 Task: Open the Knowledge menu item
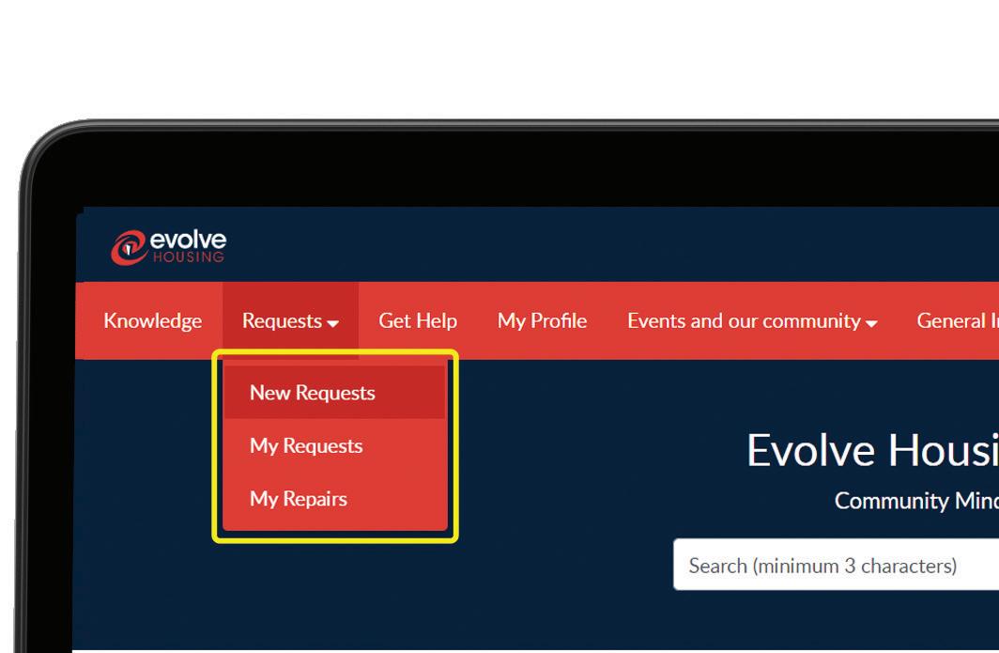click(x=153, y=320)
